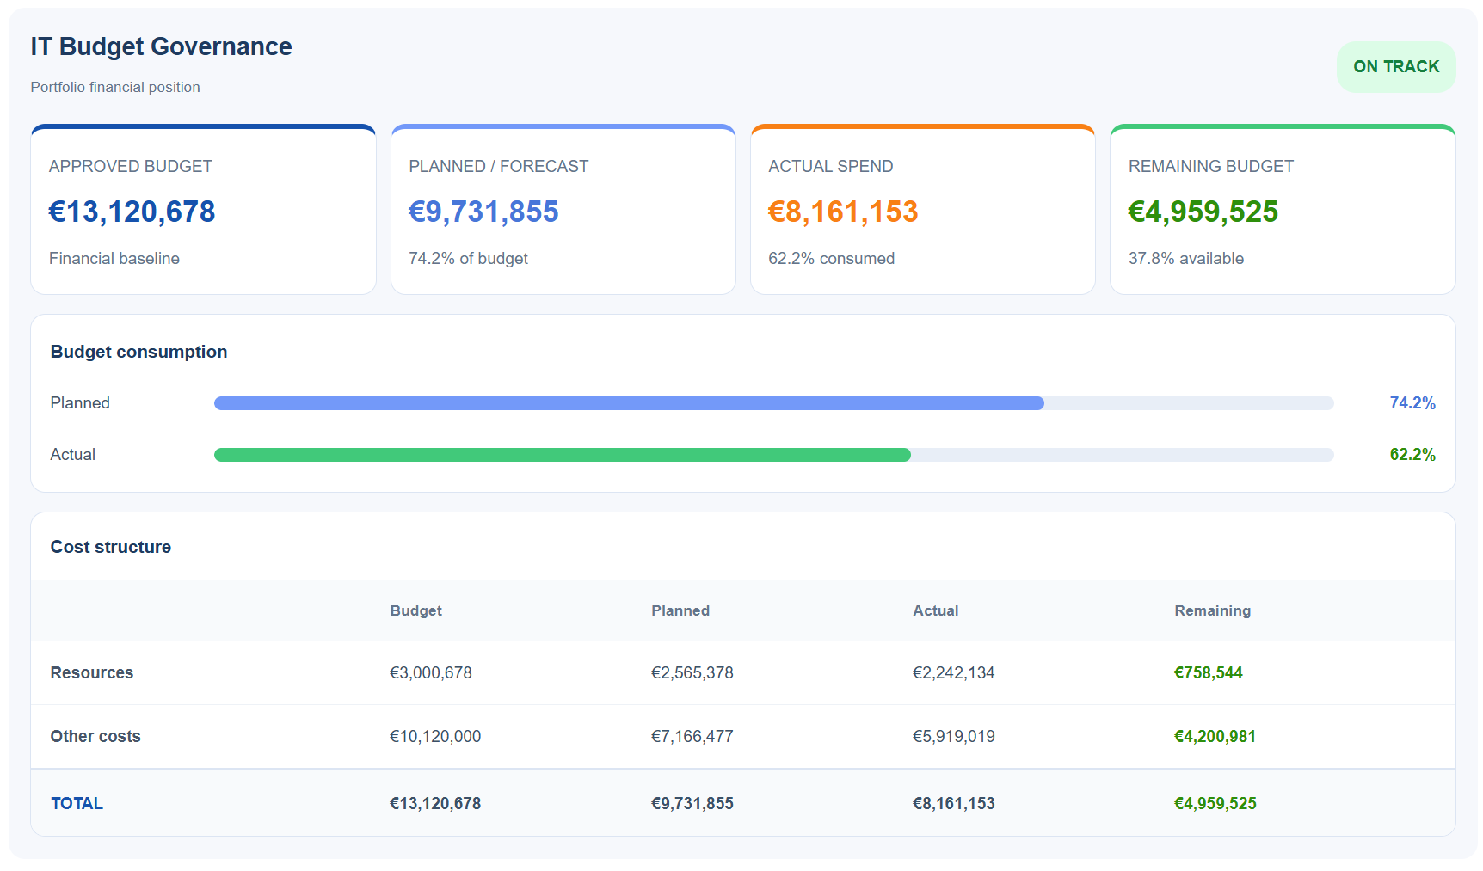1483x871 pixels.
Task: Click TOTAL row planned €9,731,855
Action: (692, 803)
